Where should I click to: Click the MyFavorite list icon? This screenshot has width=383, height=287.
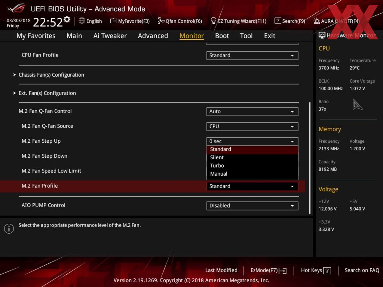[113, 21]
